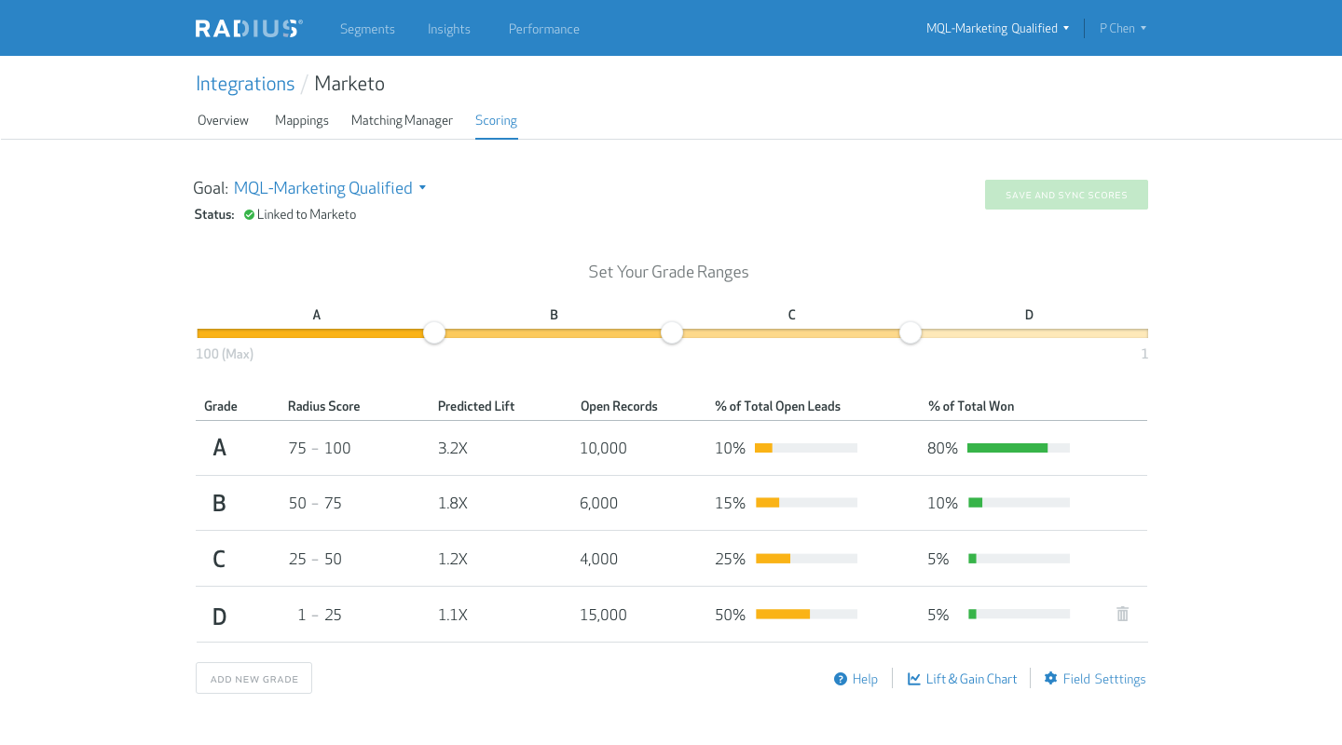The height and width of the screenshot is (745, 1342).
Task: Click the 1.8X predicted lift value
Action: pos(453,503)
